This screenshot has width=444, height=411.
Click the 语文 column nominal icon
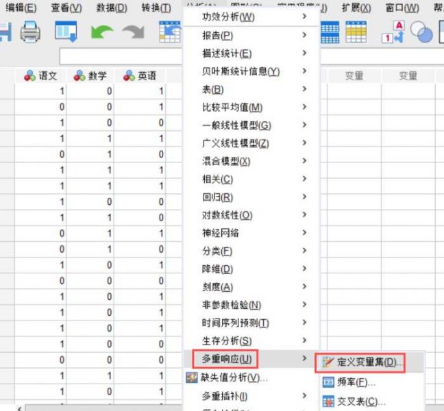click(30, 76)
